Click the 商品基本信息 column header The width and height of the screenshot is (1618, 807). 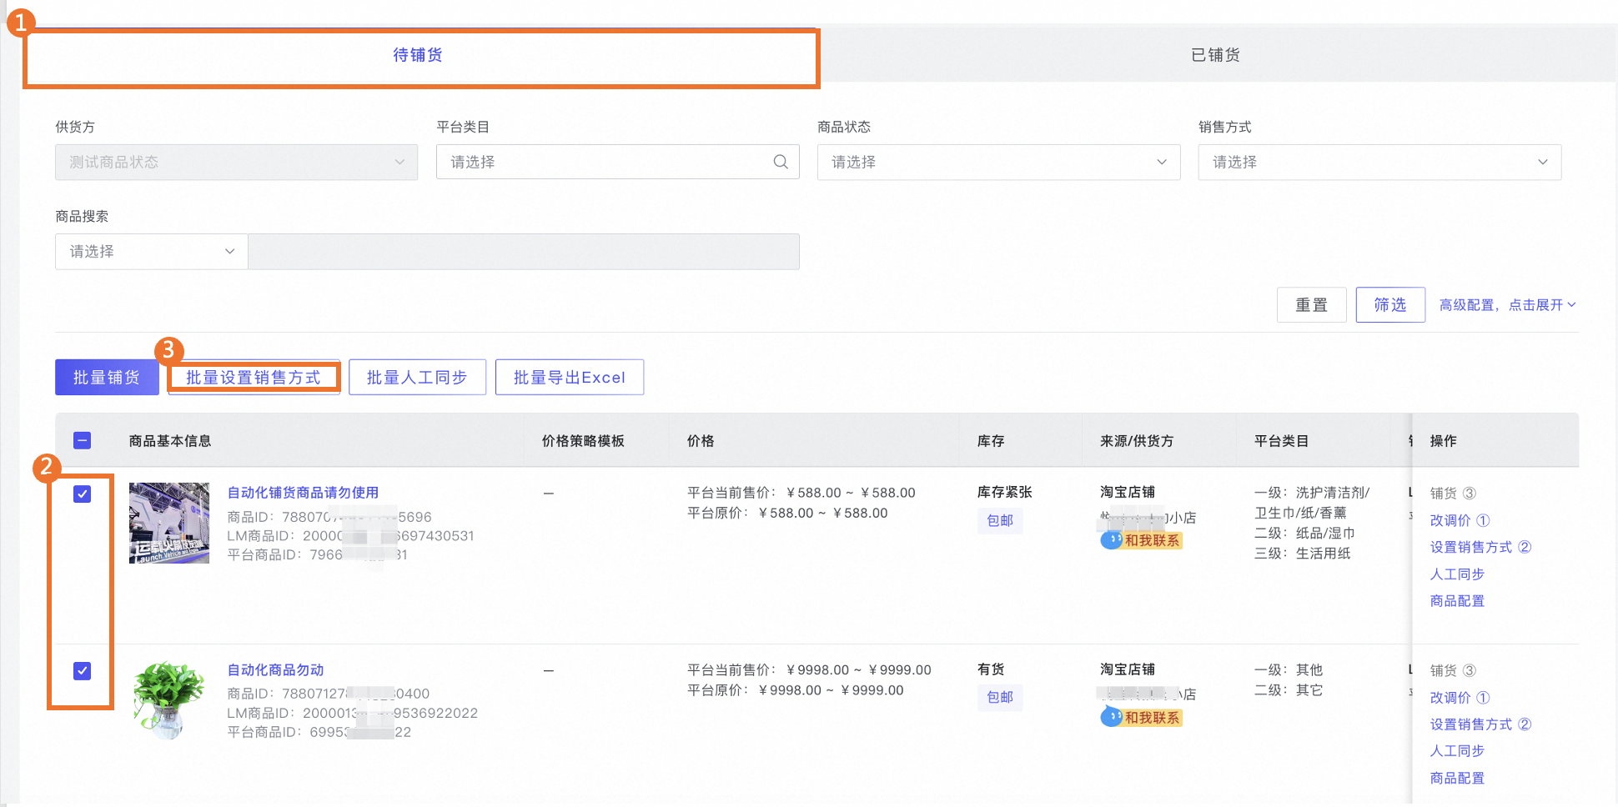click(170, 440)
